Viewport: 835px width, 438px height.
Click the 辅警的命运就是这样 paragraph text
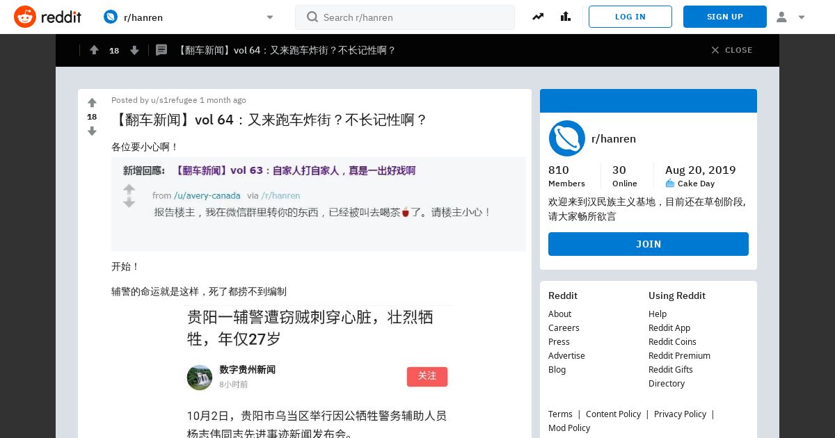coord(199,291)
